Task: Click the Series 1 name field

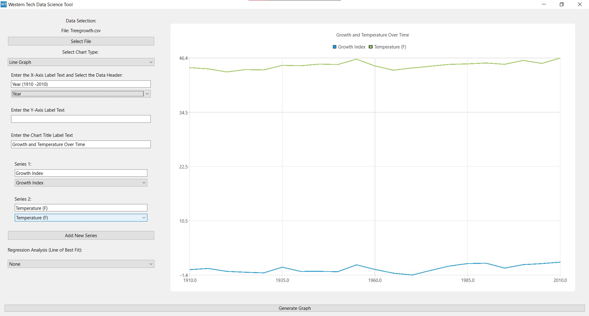Action: 81,173
